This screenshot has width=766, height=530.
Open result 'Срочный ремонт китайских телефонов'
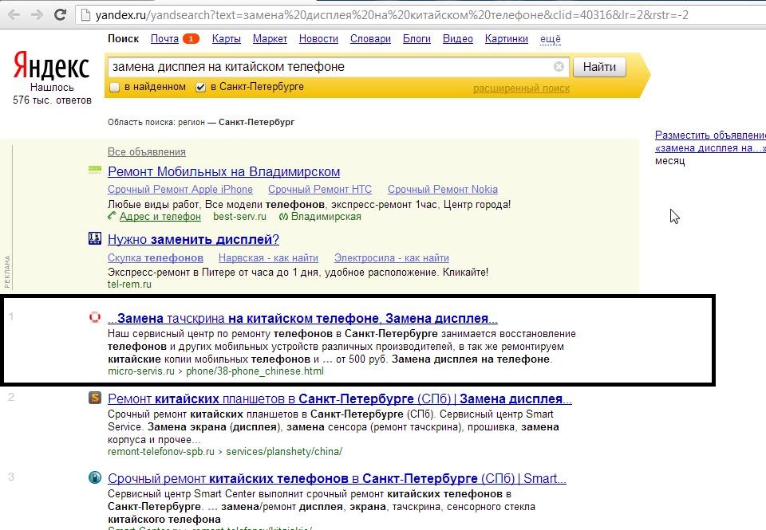click(337, 478)
